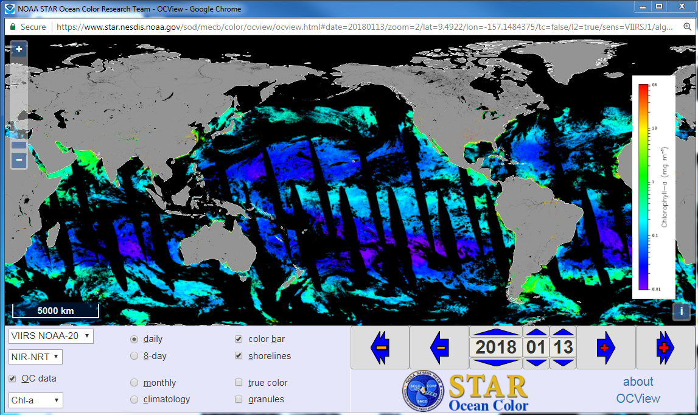Zoom out on the map with minus button
Screen dimensions: 698x415
pyautogui.click(x=19, y=160)
